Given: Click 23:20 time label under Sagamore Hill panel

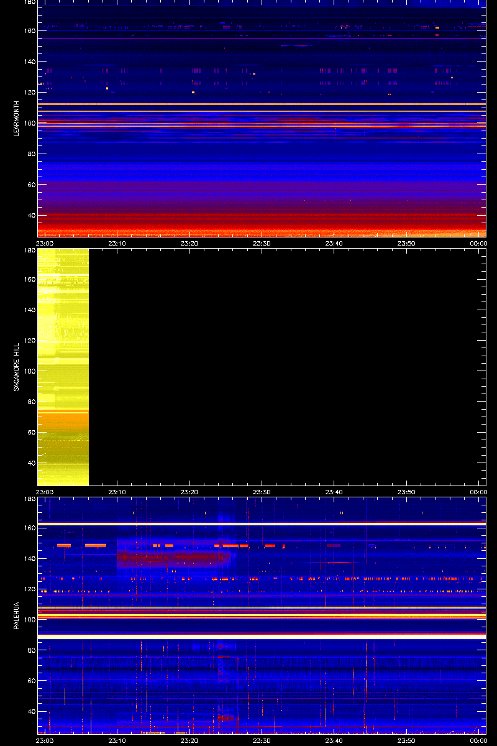Looking at the screenshot, I should pos(189,492).
